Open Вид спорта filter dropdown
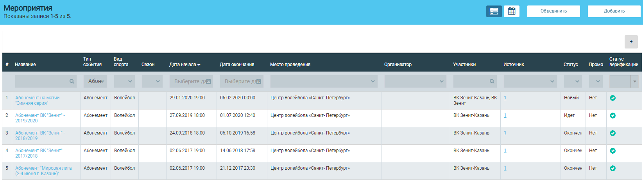 pyautogui.click(x=124, y=81)
